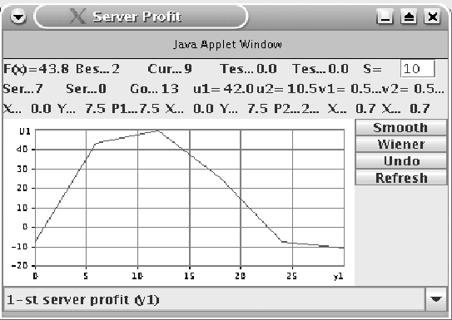The height and width of the screenshot is (320, 452).
Task: Click the 'Cur...9' label
Action: click(170, 69)
